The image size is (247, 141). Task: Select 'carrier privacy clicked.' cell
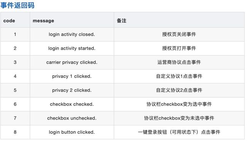point(72,62)
